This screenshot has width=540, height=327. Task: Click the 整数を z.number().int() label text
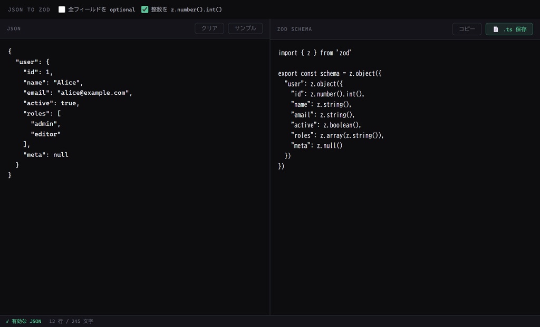[186, 9]
